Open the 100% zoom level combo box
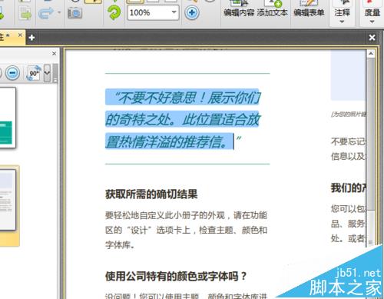 [x=153, y=12]
